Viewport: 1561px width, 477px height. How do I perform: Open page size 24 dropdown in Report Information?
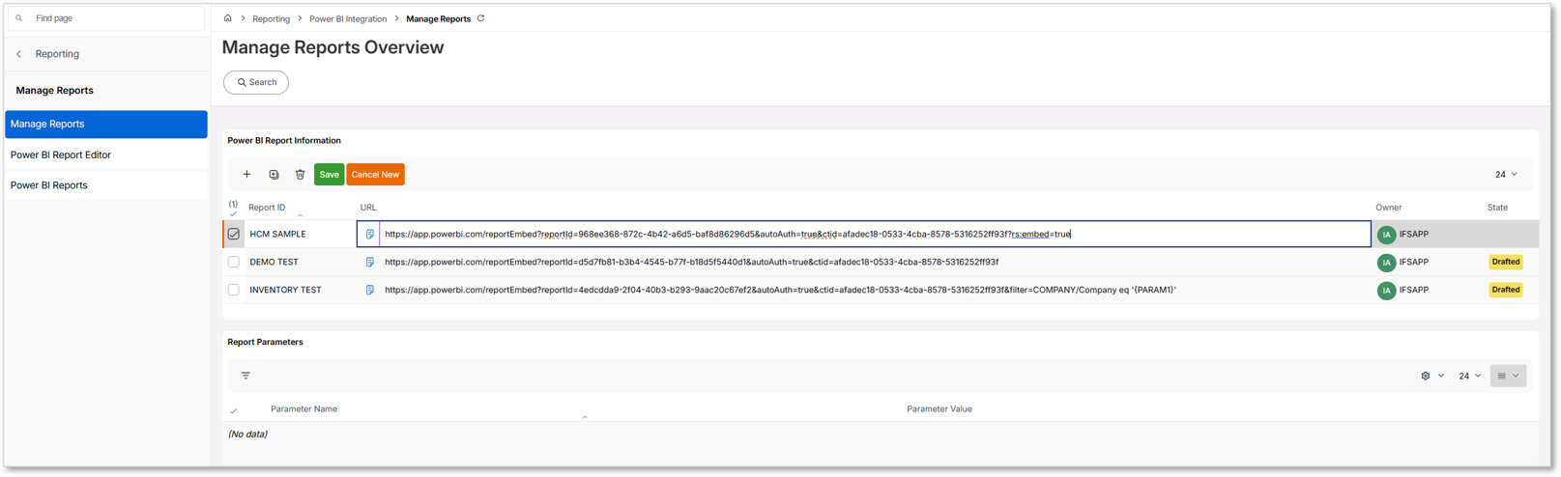point(1506,175)
